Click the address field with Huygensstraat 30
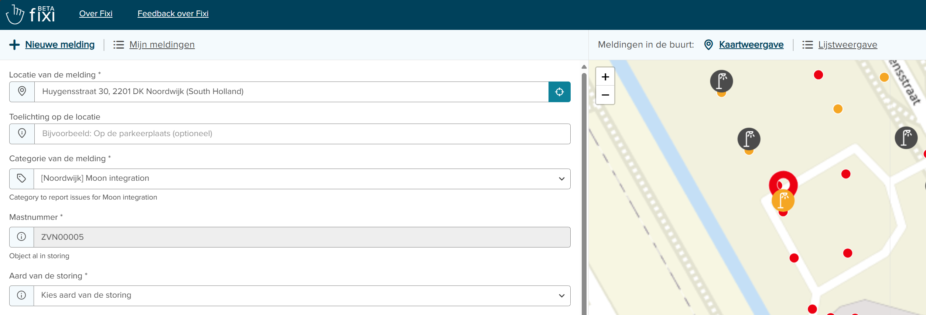Image resolution: width=926 pixels, height=315 pixels. (291, 92)
